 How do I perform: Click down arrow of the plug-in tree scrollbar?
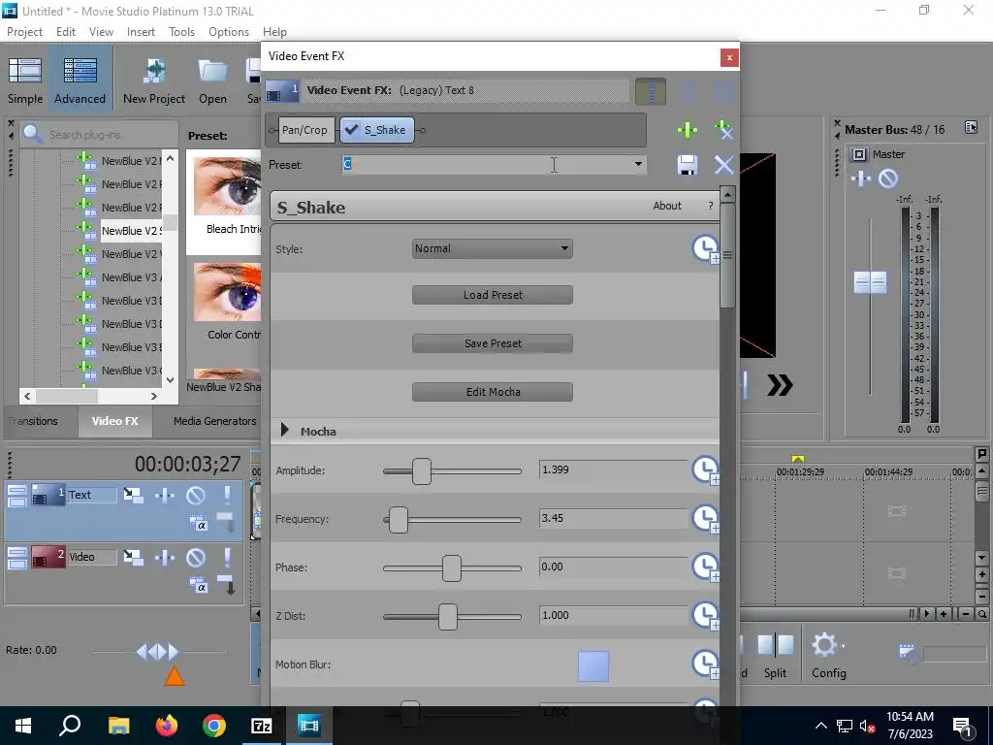coord(171,380)
